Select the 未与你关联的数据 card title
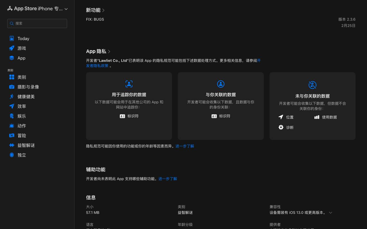The height and width of the screenshot is (229, 367). coord(313,96)
